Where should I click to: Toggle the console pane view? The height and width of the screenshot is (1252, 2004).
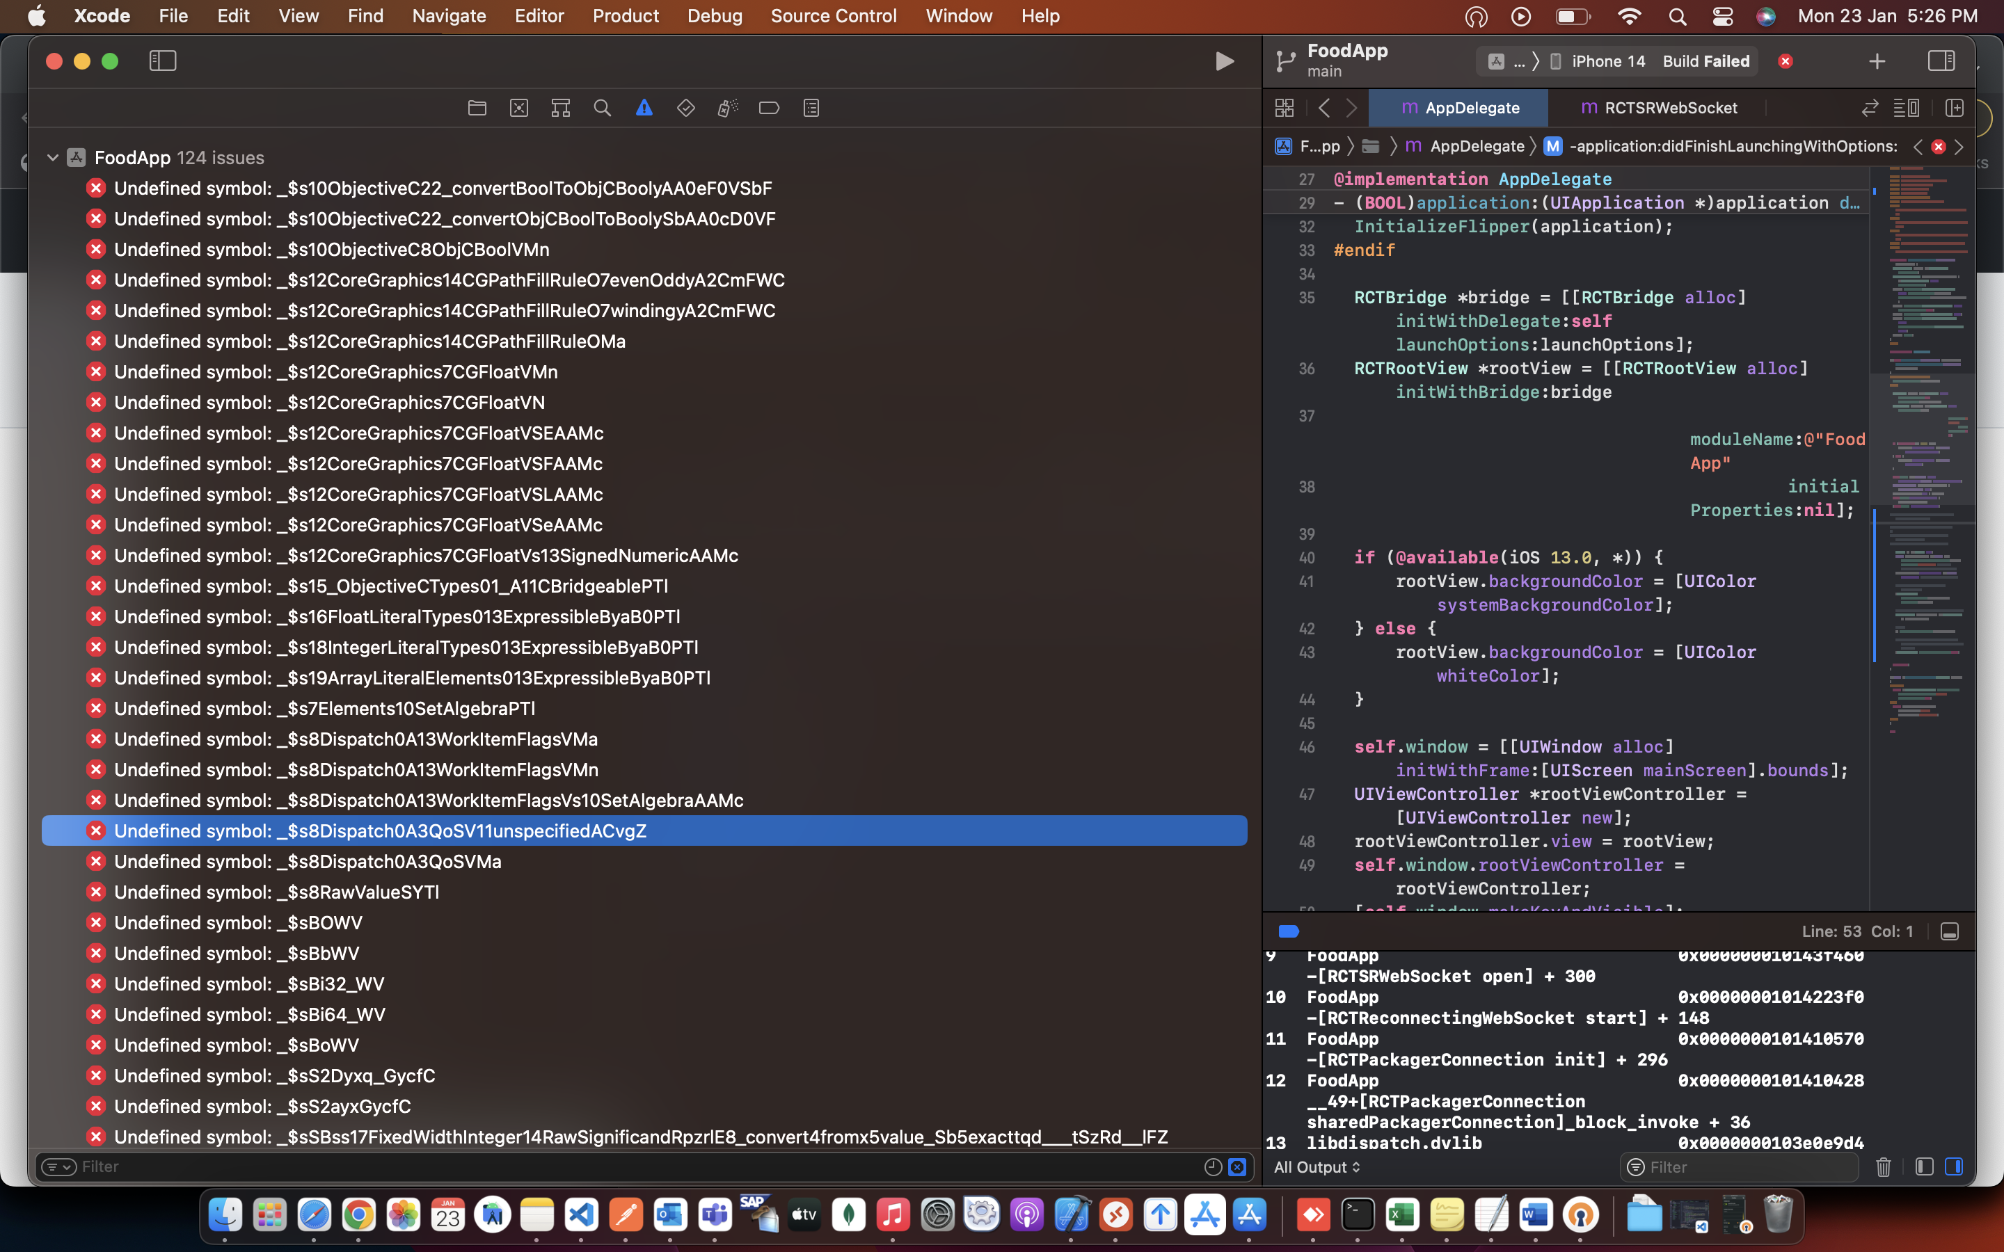[1953, 1166]
